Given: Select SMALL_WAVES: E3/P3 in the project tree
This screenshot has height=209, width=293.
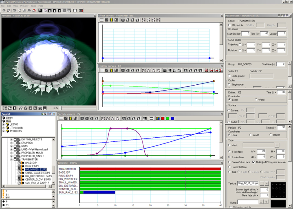Looking at the screenshot, I should [x=36, y=173].
